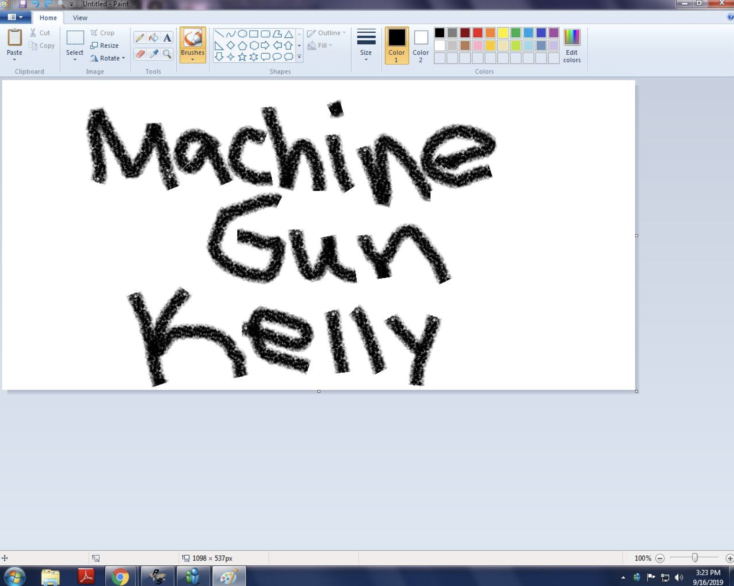Image resolution: width=734 pixels, height=586 pixels.
Task: Click the Cut button
Action: click(x=40, y=33)
